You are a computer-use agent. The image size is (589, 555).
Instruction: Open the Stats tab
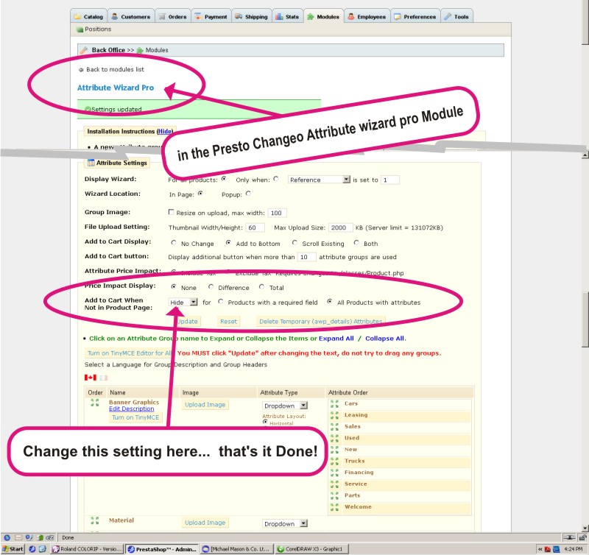pyautogui.click(x=287, y=16)
